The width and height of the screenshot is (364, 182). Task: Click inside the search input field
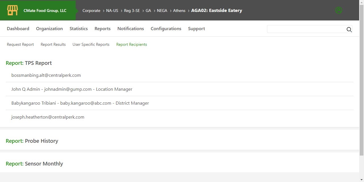pos(306,29)
